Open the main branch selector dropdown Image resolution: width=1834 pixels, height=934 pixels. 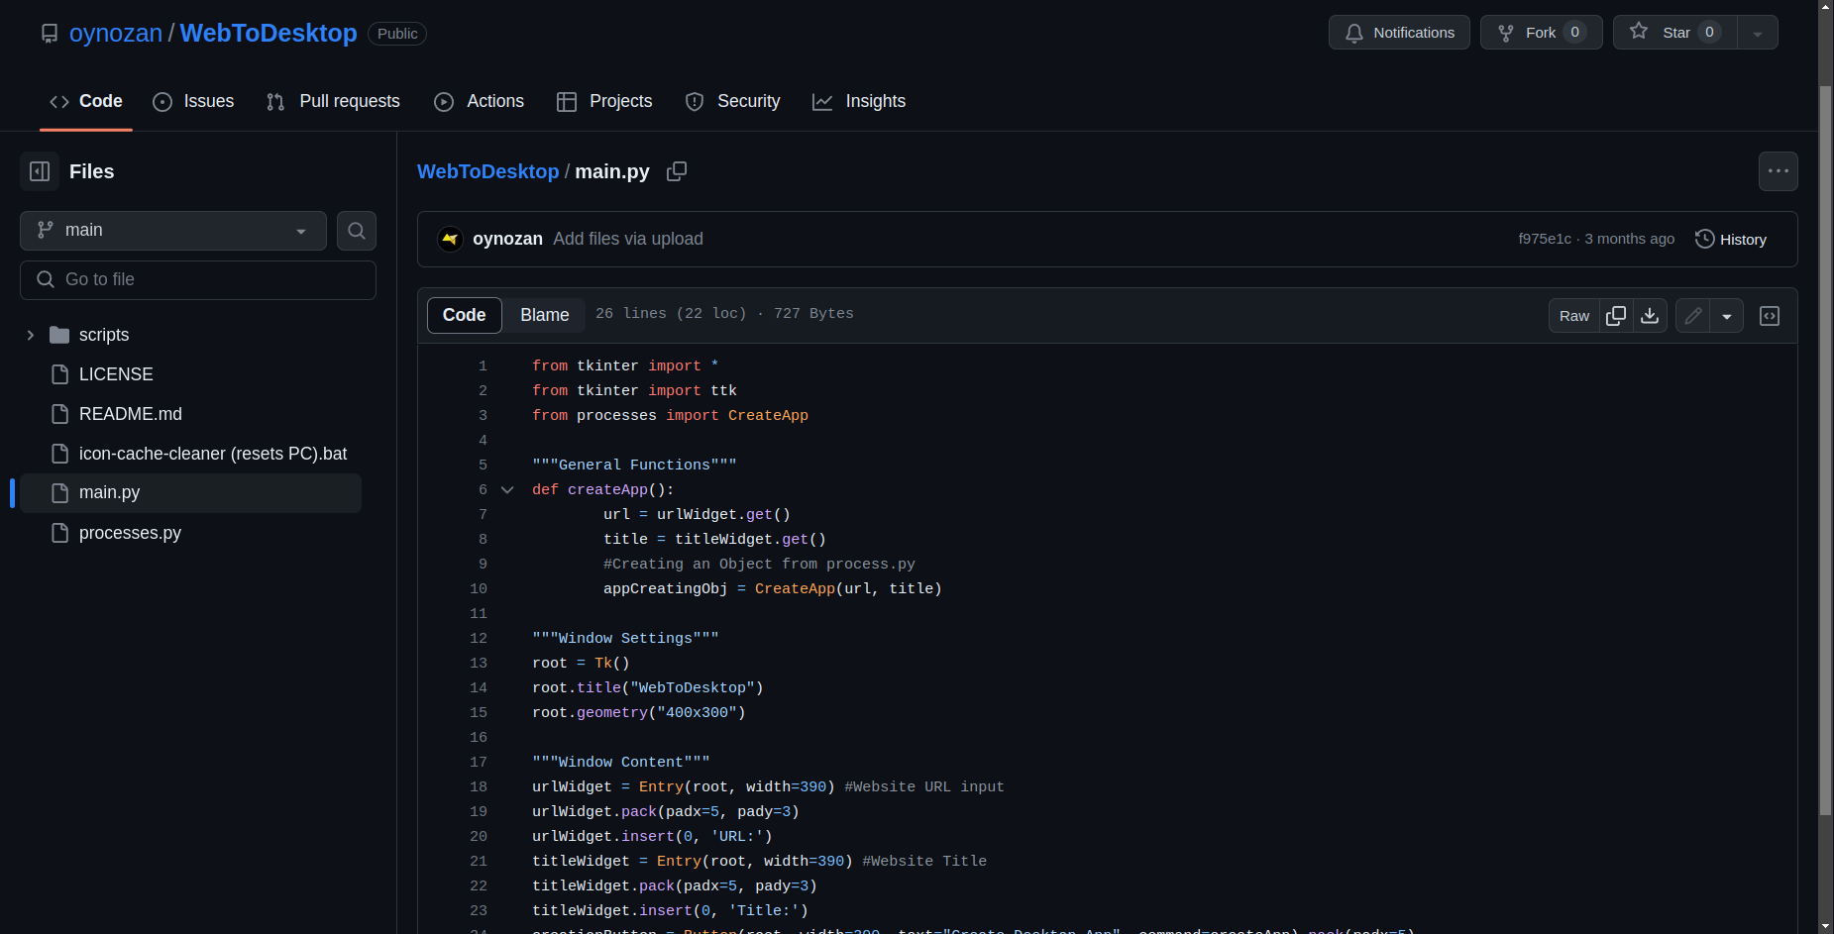click(173, 231)
